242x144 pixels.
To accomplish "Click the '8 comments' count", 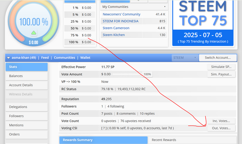I will click(126, 113).
